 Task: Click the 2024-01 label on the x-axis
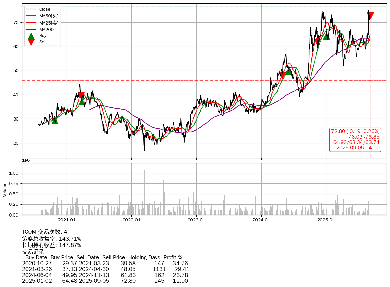261,220
